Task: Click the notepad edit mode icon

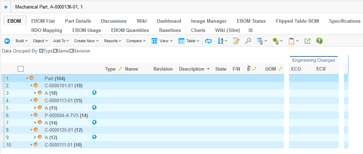Action: point(236,41)
